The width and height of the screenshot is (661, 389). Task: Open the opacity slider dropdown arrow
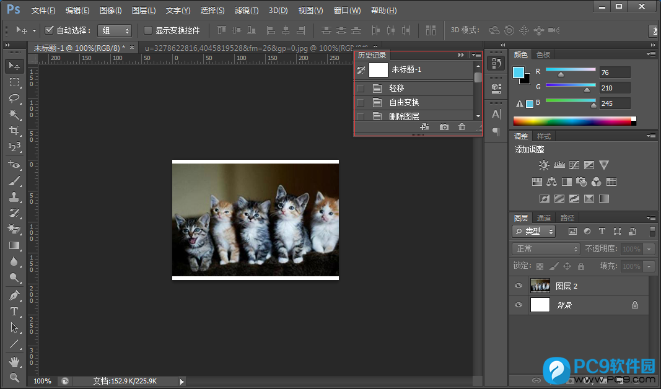click(x=649, y=249)
